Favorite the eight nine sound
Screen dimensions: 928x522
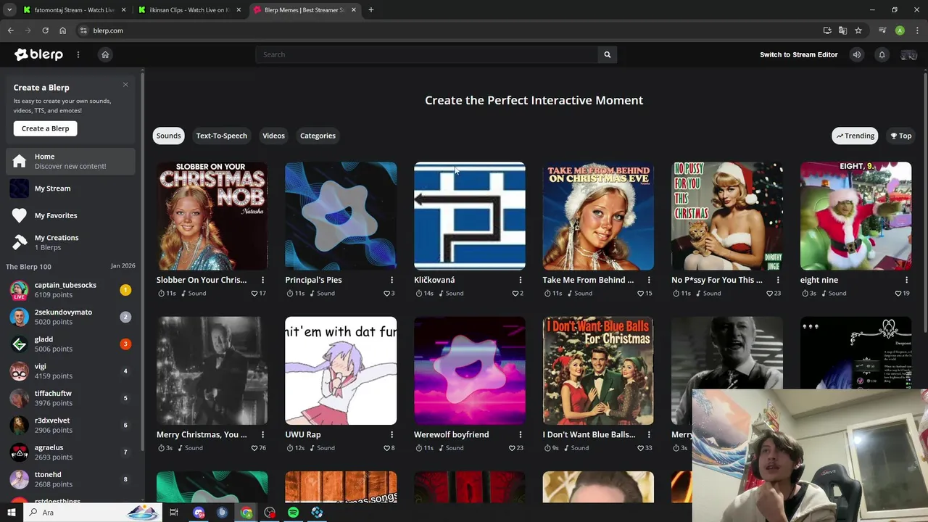[898, 294]
